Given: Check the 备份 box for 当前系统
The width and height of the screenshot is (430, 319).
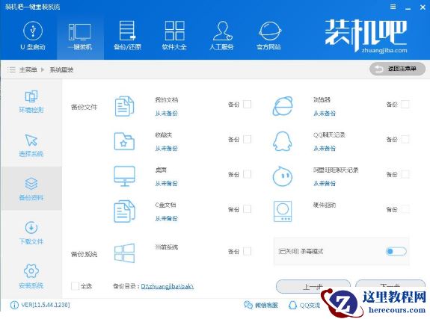Looking at the screenshot, I should click(x=247, y=251).
